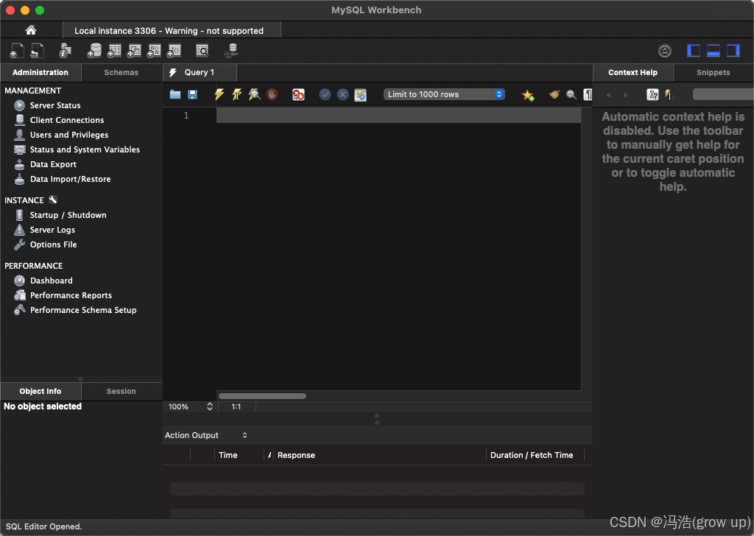Beautify the SQL with broom icon
754x536 pixels.
(554, 94)
